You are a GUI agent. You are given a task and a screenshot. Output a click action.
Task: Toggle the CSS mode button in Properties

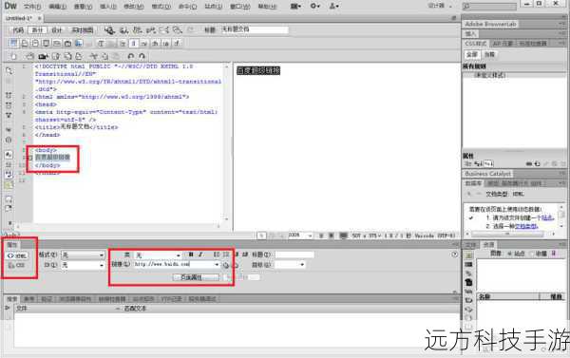pyautogui.click(x=17, y=266)
